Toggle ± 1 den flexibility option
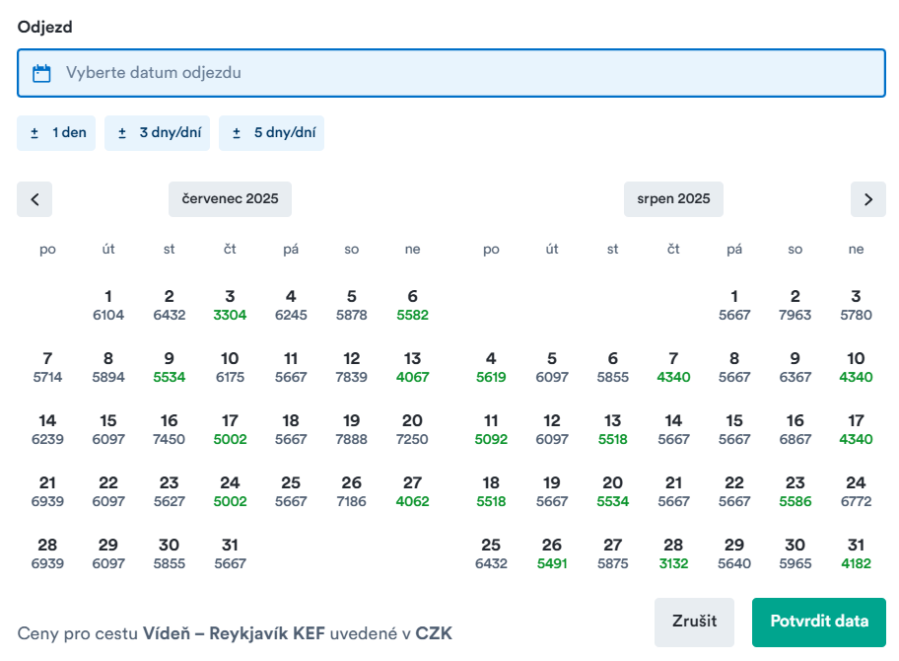Viewport: 899px width, 661px height. [x=56, y=133]
